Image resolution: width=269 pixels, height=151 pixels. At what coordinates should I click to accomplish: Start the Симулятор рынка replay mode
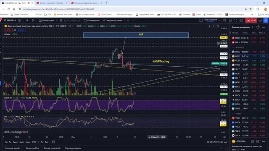(x=113, y=21)
